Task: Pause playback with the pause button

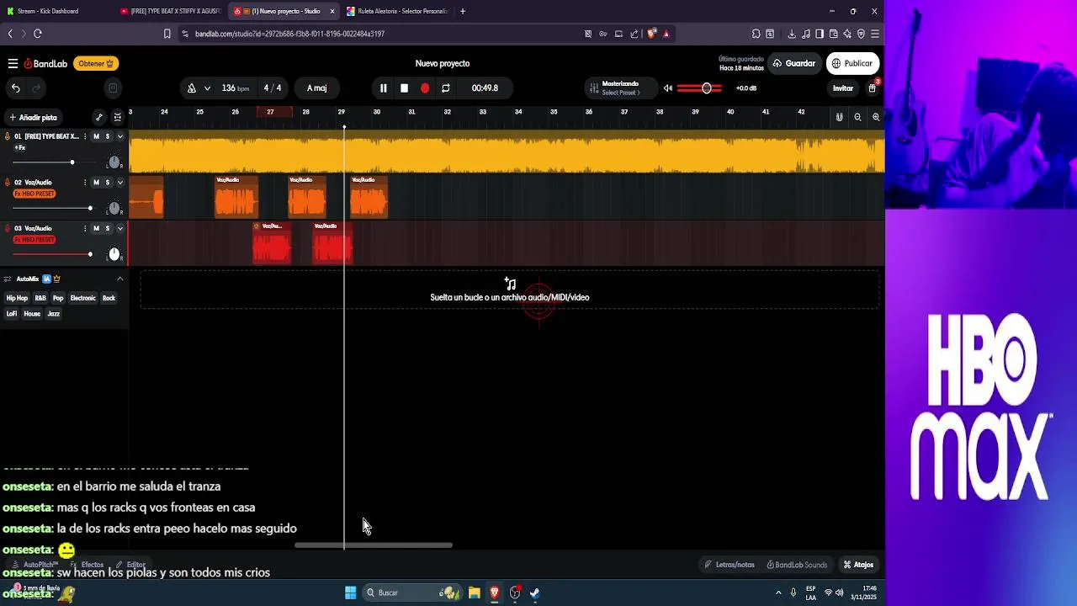Action: (x=384, y=88)
